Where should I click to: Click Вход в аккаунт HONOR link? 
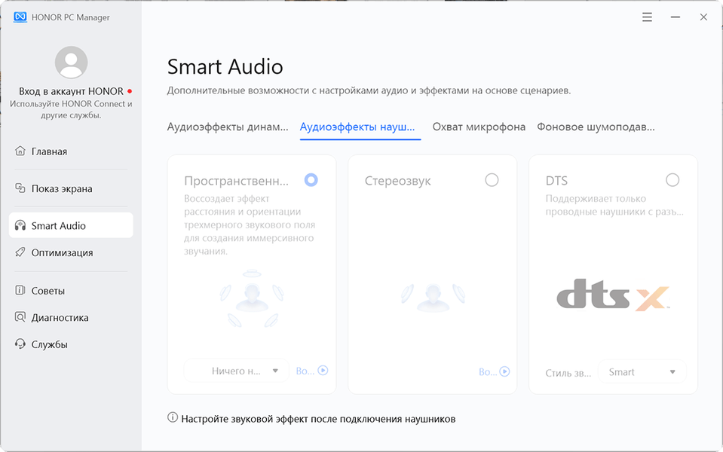tap(71, 91)
